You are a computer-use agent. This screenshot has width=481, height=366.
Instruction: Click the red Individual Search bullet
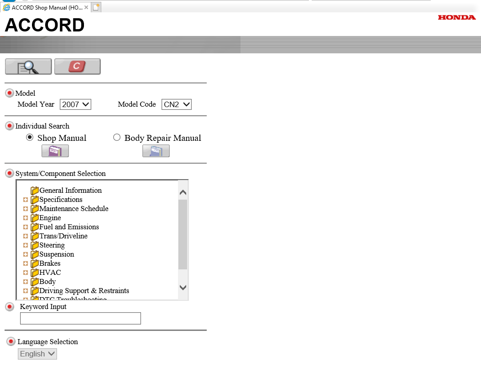10,126
